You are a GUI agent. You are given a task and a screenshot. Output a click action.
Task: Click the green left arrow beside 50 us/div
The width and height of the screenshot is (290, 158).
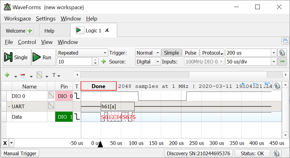click(282, 62)
